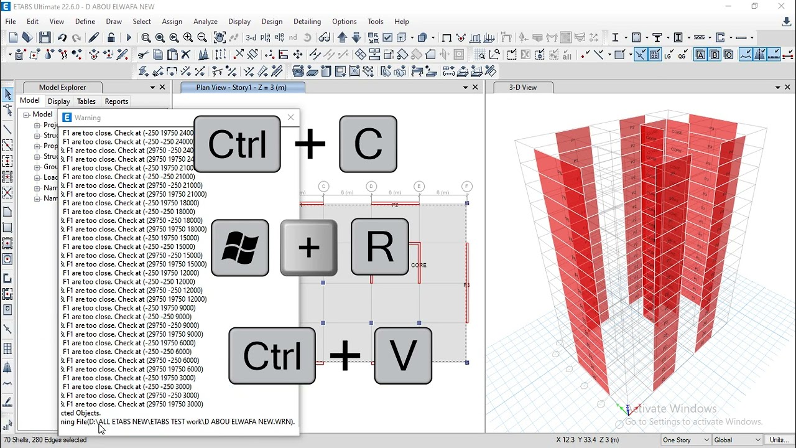Activate the 3-D View tab
796x448 pixels.
coord(523,88)
